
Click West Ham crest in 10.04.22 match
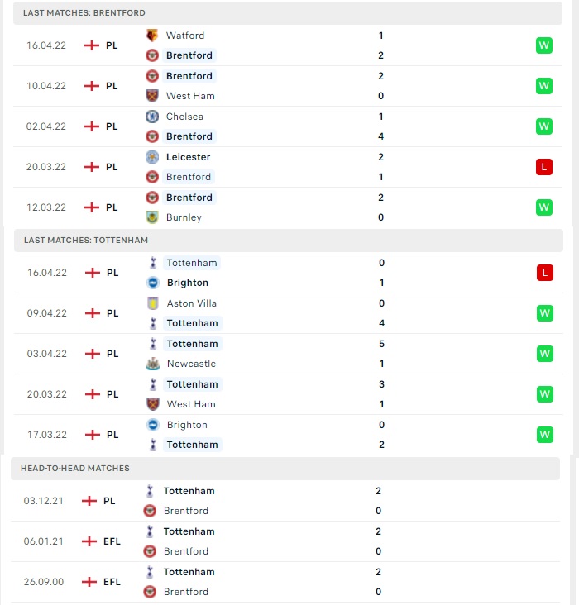pos(152,96)
